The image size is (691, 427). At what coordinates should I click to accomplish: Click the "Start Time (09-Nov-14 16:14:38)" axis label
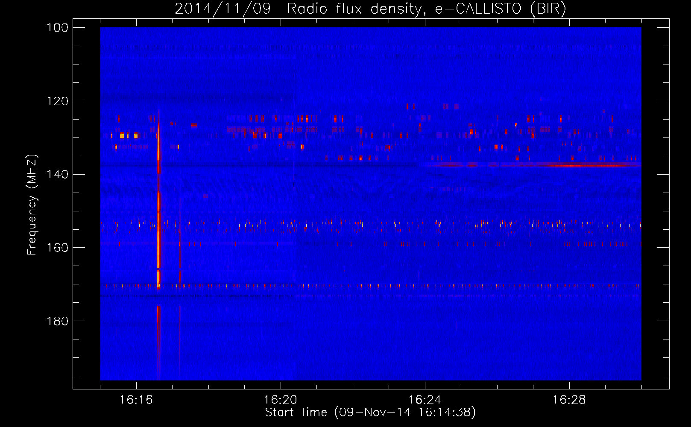click(x=370, y=412)
